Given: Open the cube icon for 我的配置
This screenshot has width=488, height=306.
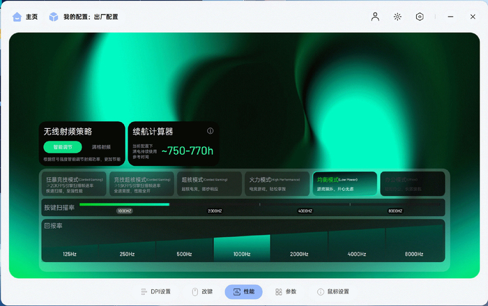Looking at the screenshot, I should click(x=54, y=17).
